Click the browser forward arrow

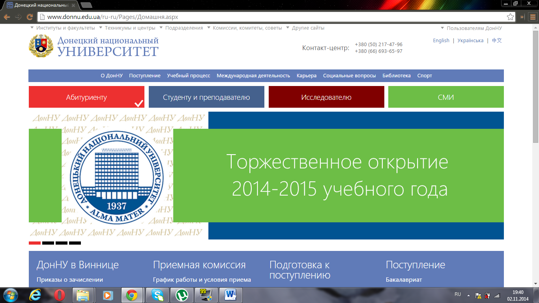pos(18,17)
